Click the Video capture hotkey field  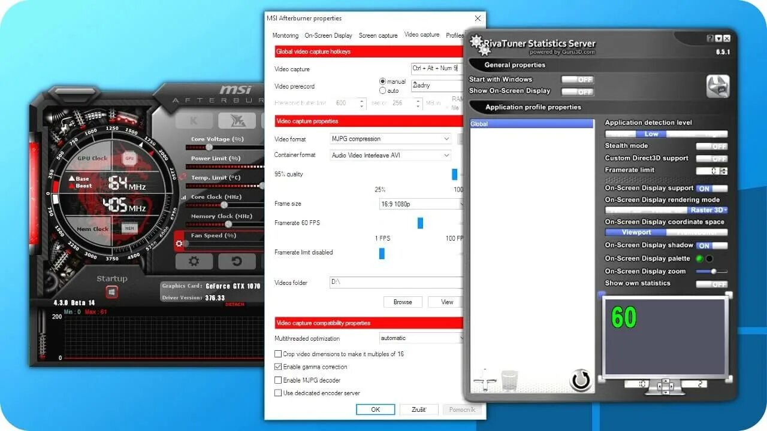coord(437,68)
